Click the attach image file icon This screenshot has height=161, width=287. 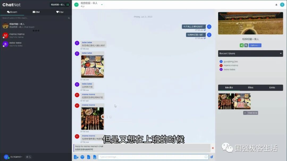[95, 157]
